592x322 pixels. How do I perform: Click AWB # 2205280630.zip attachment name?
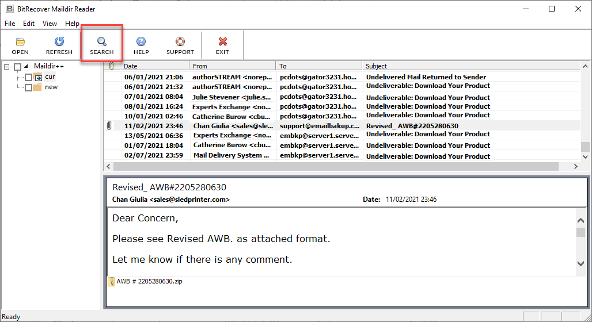(x=150, y=281)
